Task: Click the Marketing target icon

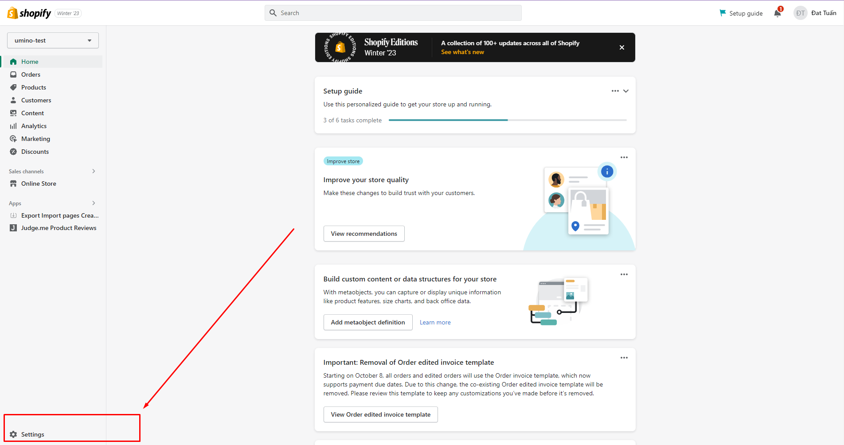Action: [13, 139]
